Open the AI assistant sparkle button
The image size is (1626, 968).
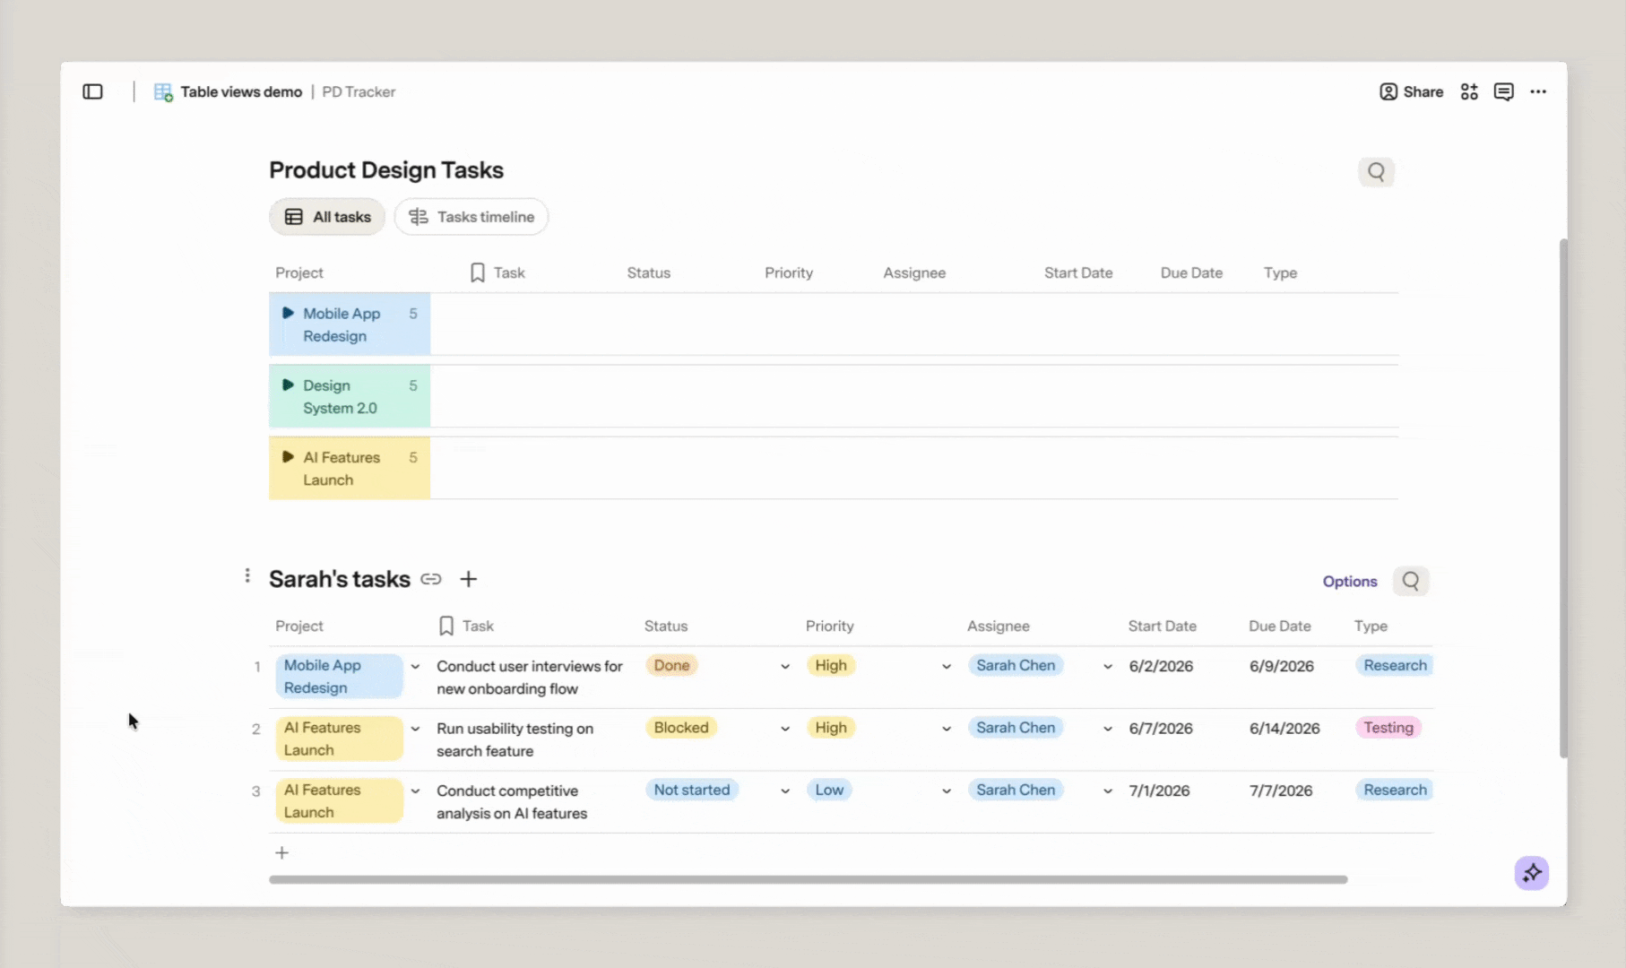(x=1532, y=872)
